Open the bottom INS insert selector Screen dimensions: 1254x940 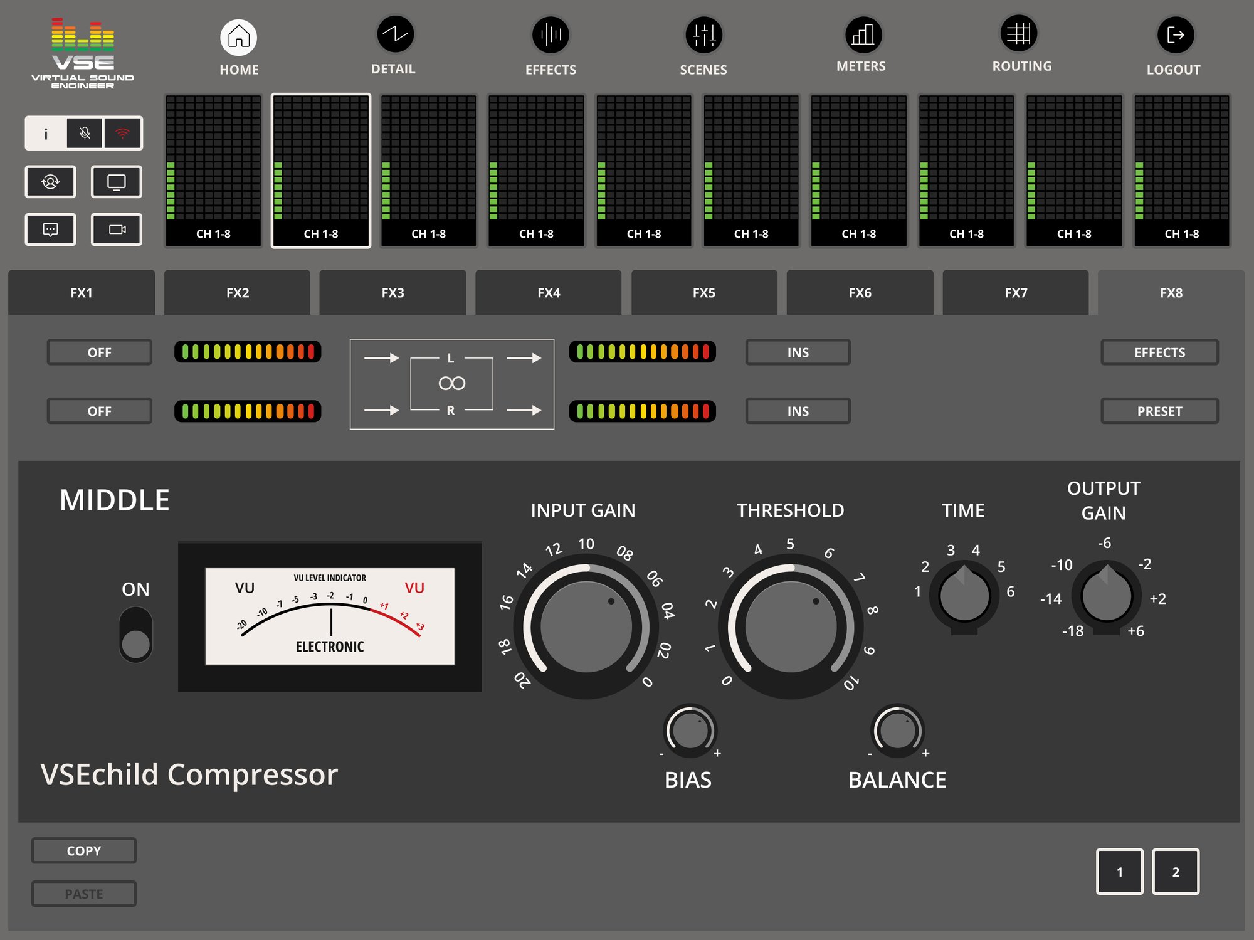(798, 411)
